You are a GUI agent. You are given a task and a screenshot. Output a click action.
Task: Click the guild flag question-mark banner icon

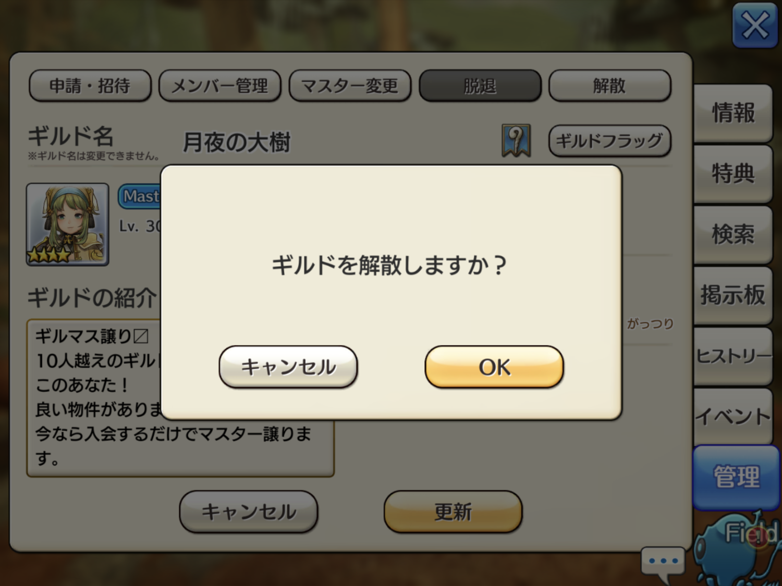516,141
